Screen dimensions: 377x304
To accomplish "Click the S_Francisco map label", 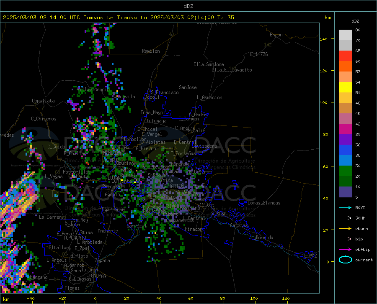I will [165, 92].
